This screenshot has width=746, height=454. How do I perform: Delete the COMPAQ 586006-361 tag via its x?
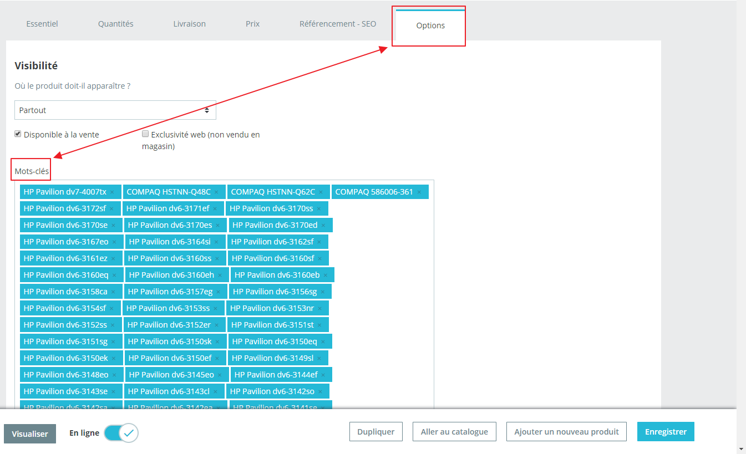click(419, 192)
